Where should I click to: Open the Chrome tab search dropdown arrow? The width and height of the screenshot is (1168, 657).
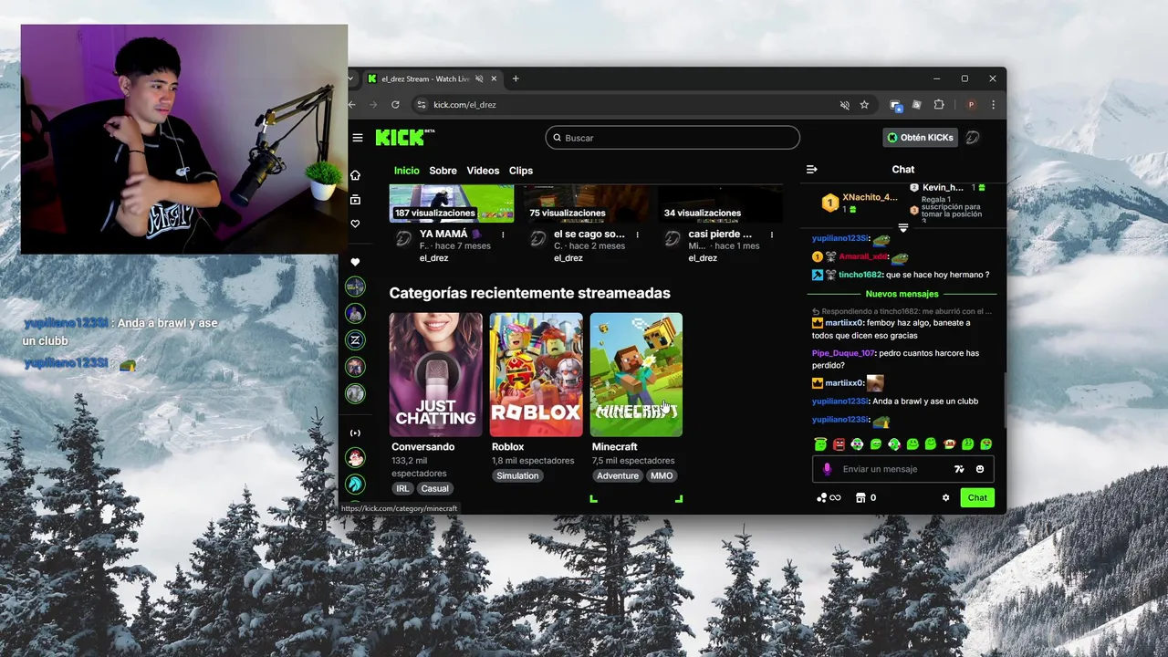click(352, 78)
